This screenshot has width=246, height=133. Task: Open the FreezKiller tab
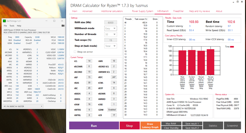pyautogui.click(x=178, y=11)
